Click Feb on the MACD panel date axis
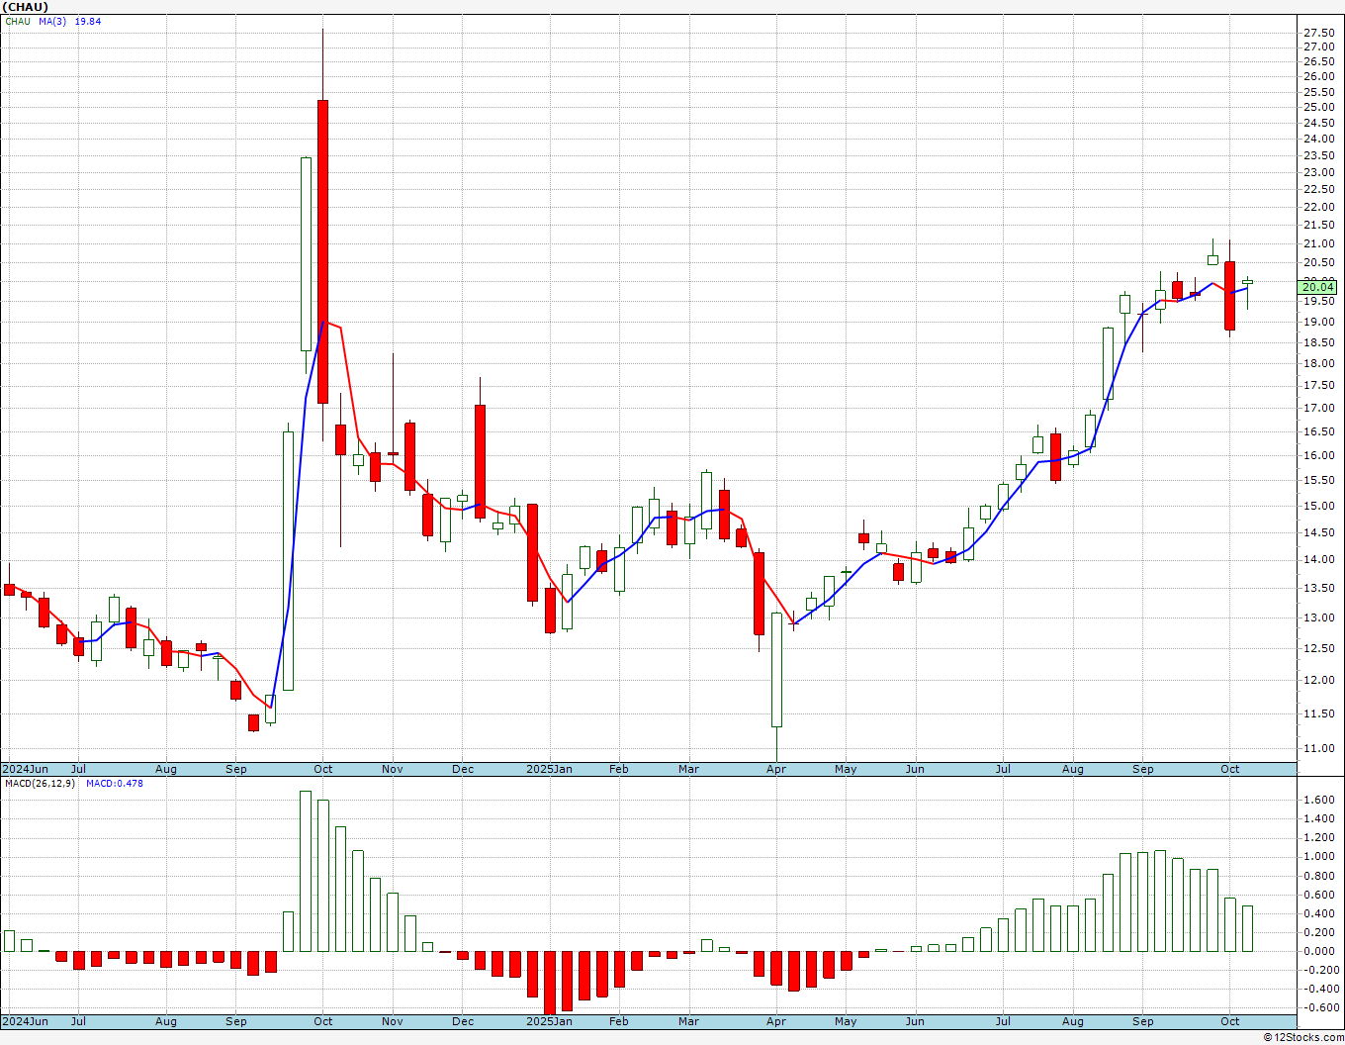Image resolution: width=1345 pixels, height=1045 pixels. (x=619, y=1021)
